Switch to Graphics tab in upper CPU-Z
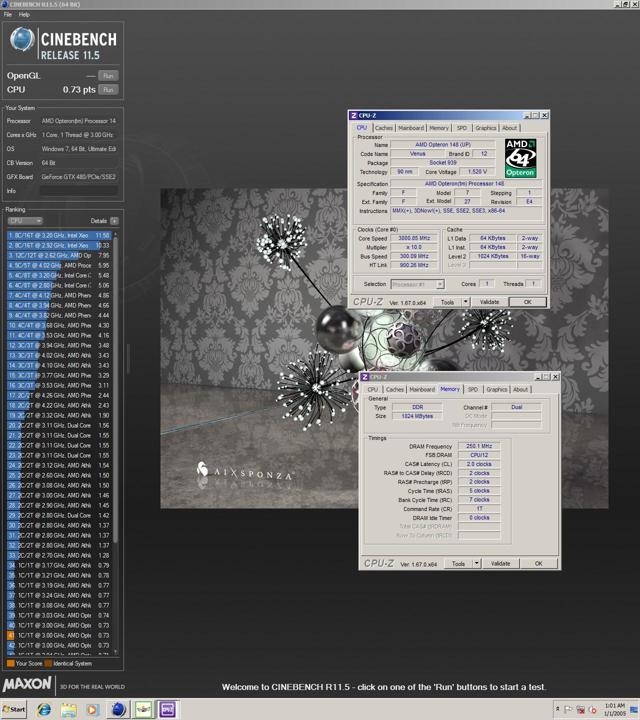Viewport: 640px width, 720px height. tap(486, 128)
